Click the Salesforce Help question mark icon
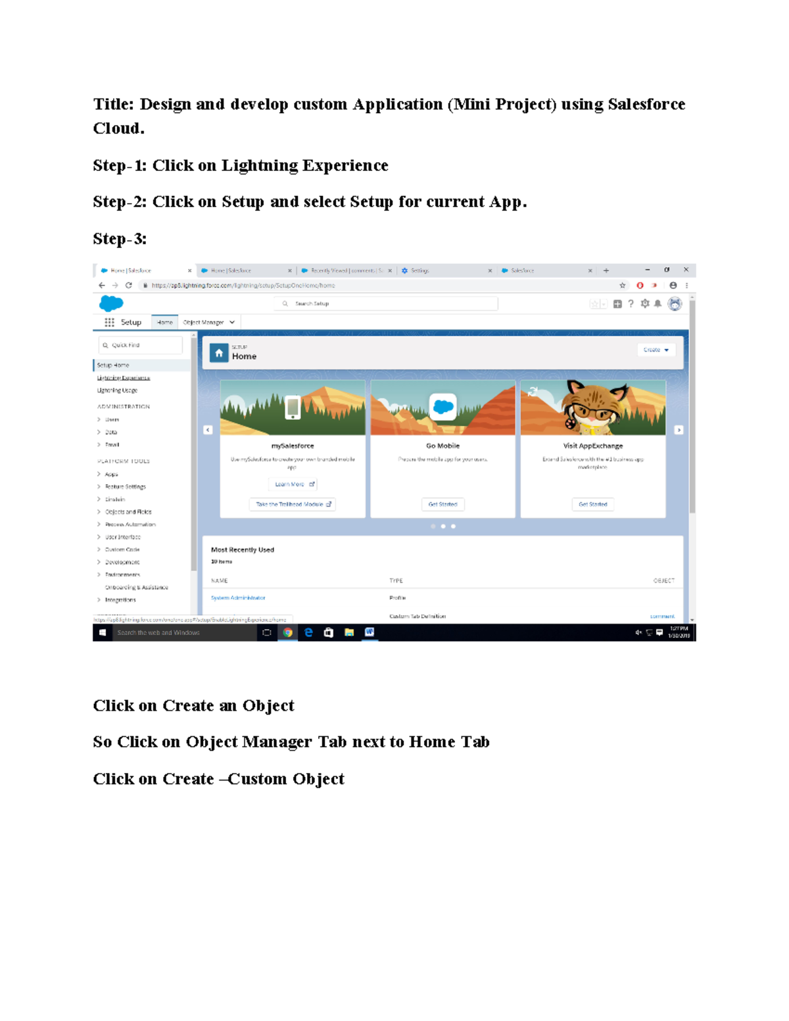Viewport: 789px width, 1021px height. coord(630,303)
